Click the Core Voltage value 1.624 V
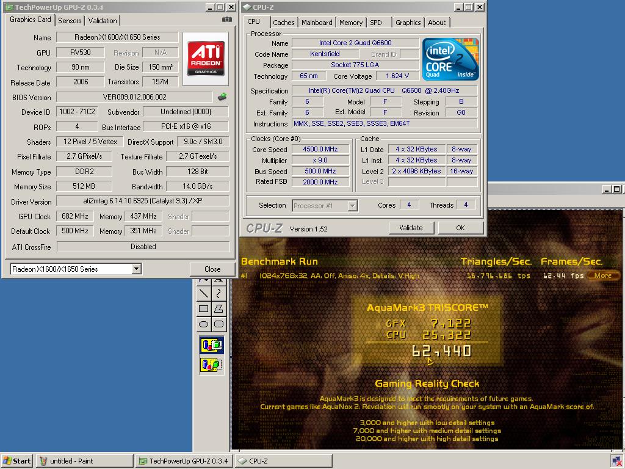Screen dimensions: 625x469 (397, 76)
